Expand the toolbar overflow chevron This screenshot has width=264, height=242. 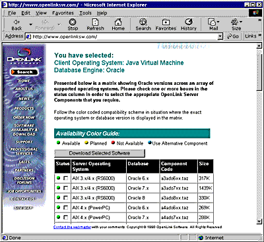coord(260,20)
